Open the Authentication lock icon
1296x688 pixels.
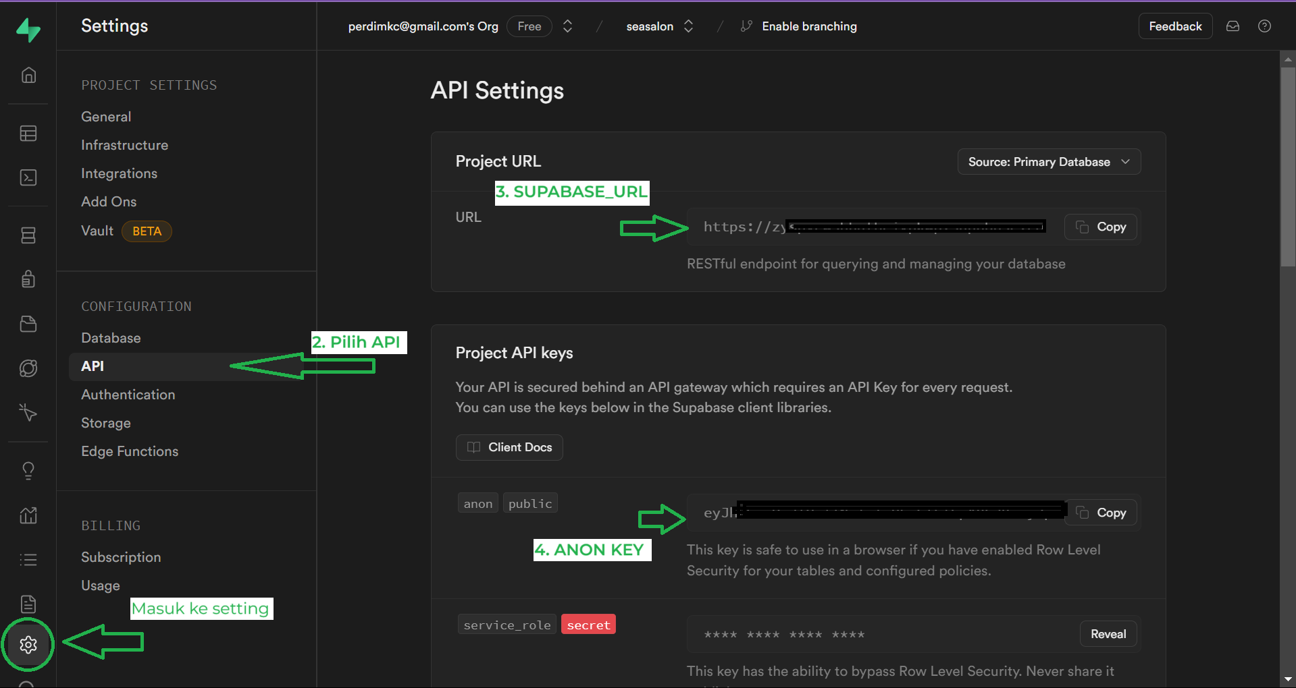point(28,279)
